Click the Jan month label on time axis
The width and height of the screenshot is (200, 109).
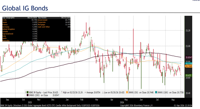67,99
